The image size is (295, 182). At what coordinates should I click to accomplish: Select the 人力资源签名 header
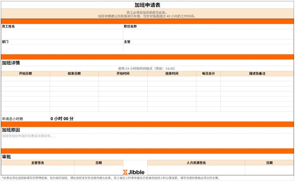click(196, 163)
